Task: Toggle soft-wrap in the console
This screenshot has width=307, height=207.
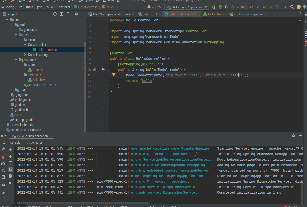Action: [10, 163]
